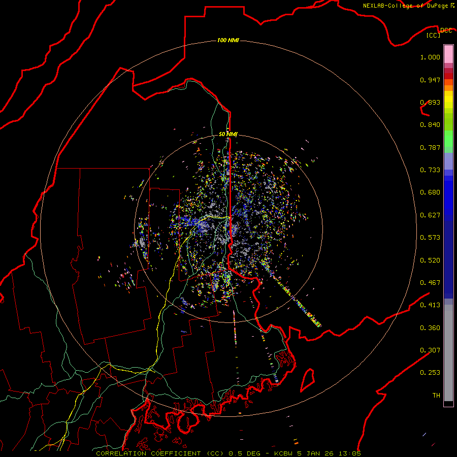Select the 0.680 scale label
The width and height of the screenshot is (457, 457).
pos(430,192)
